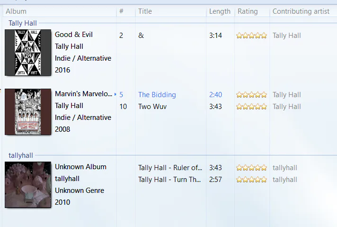Click Indie / Alternative genre under Good & Evil

click(x=83, y=58)
